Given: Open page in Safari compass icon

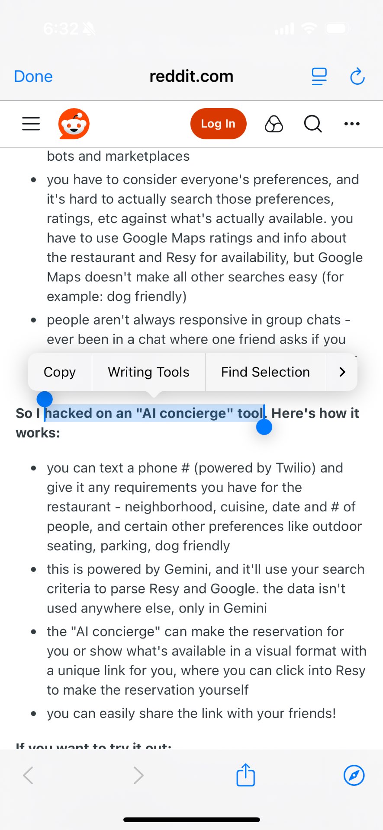Looking at the screenshot, I should (x=354, y=775).
